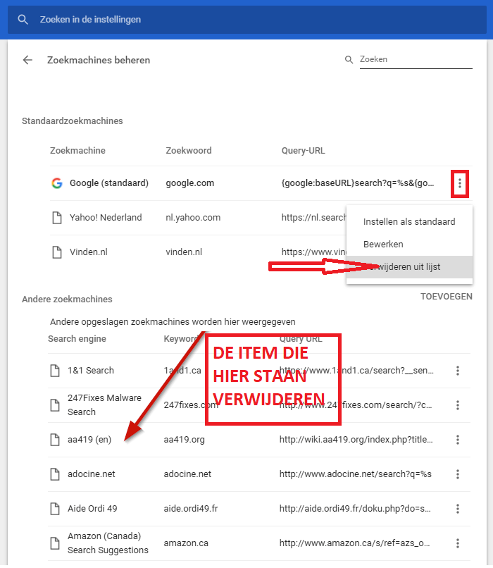Image resolution: width=493 pixels, height=568 pixels.
Task: Click the keyword 'aide.ordi49.fr'
Action: pos(191,509)
